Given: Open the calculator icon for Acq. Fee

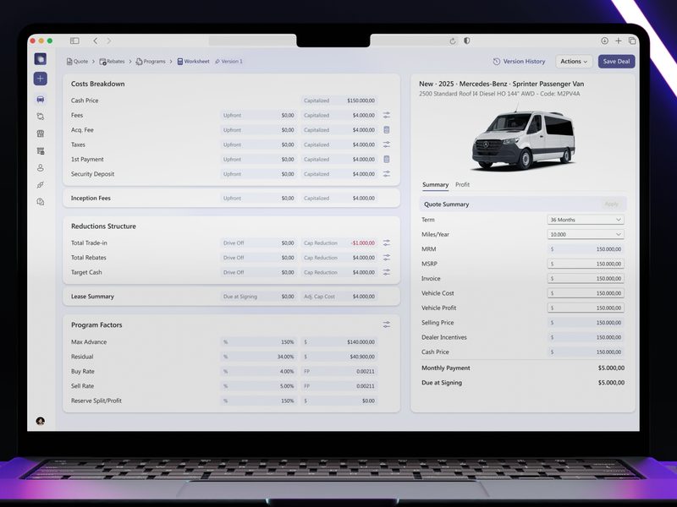Looking at the screenshot, I should pos(387,130).
